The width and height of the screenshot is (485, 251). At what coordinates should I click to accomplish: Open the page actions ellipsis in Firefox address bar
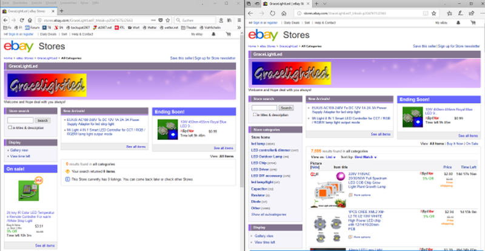[153, 20]
